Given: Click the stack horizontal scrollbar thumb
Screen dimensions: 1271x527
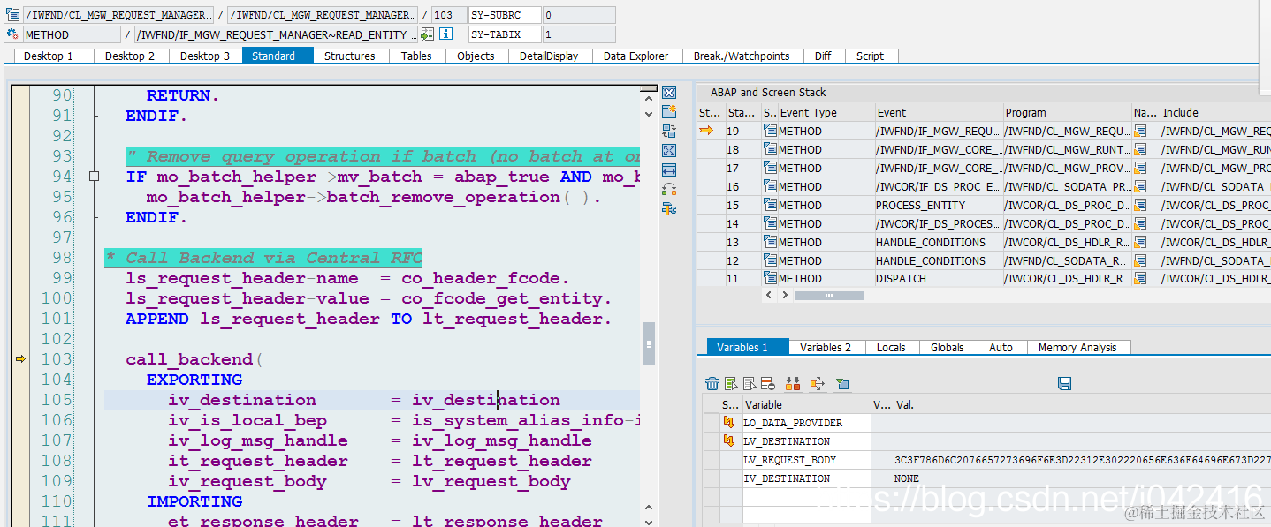Looking at the screenshot, I should [829, 296].
